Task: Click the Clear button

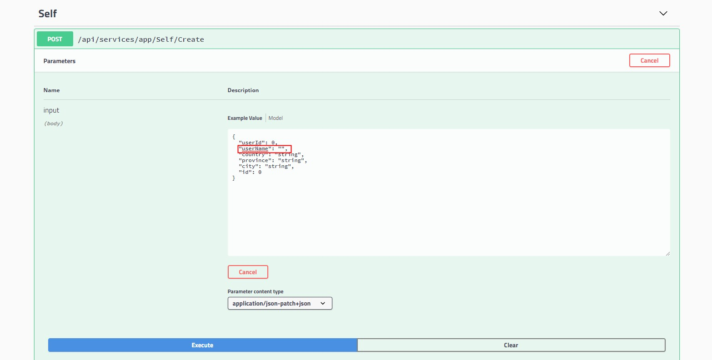Action: tap(511, 345)
